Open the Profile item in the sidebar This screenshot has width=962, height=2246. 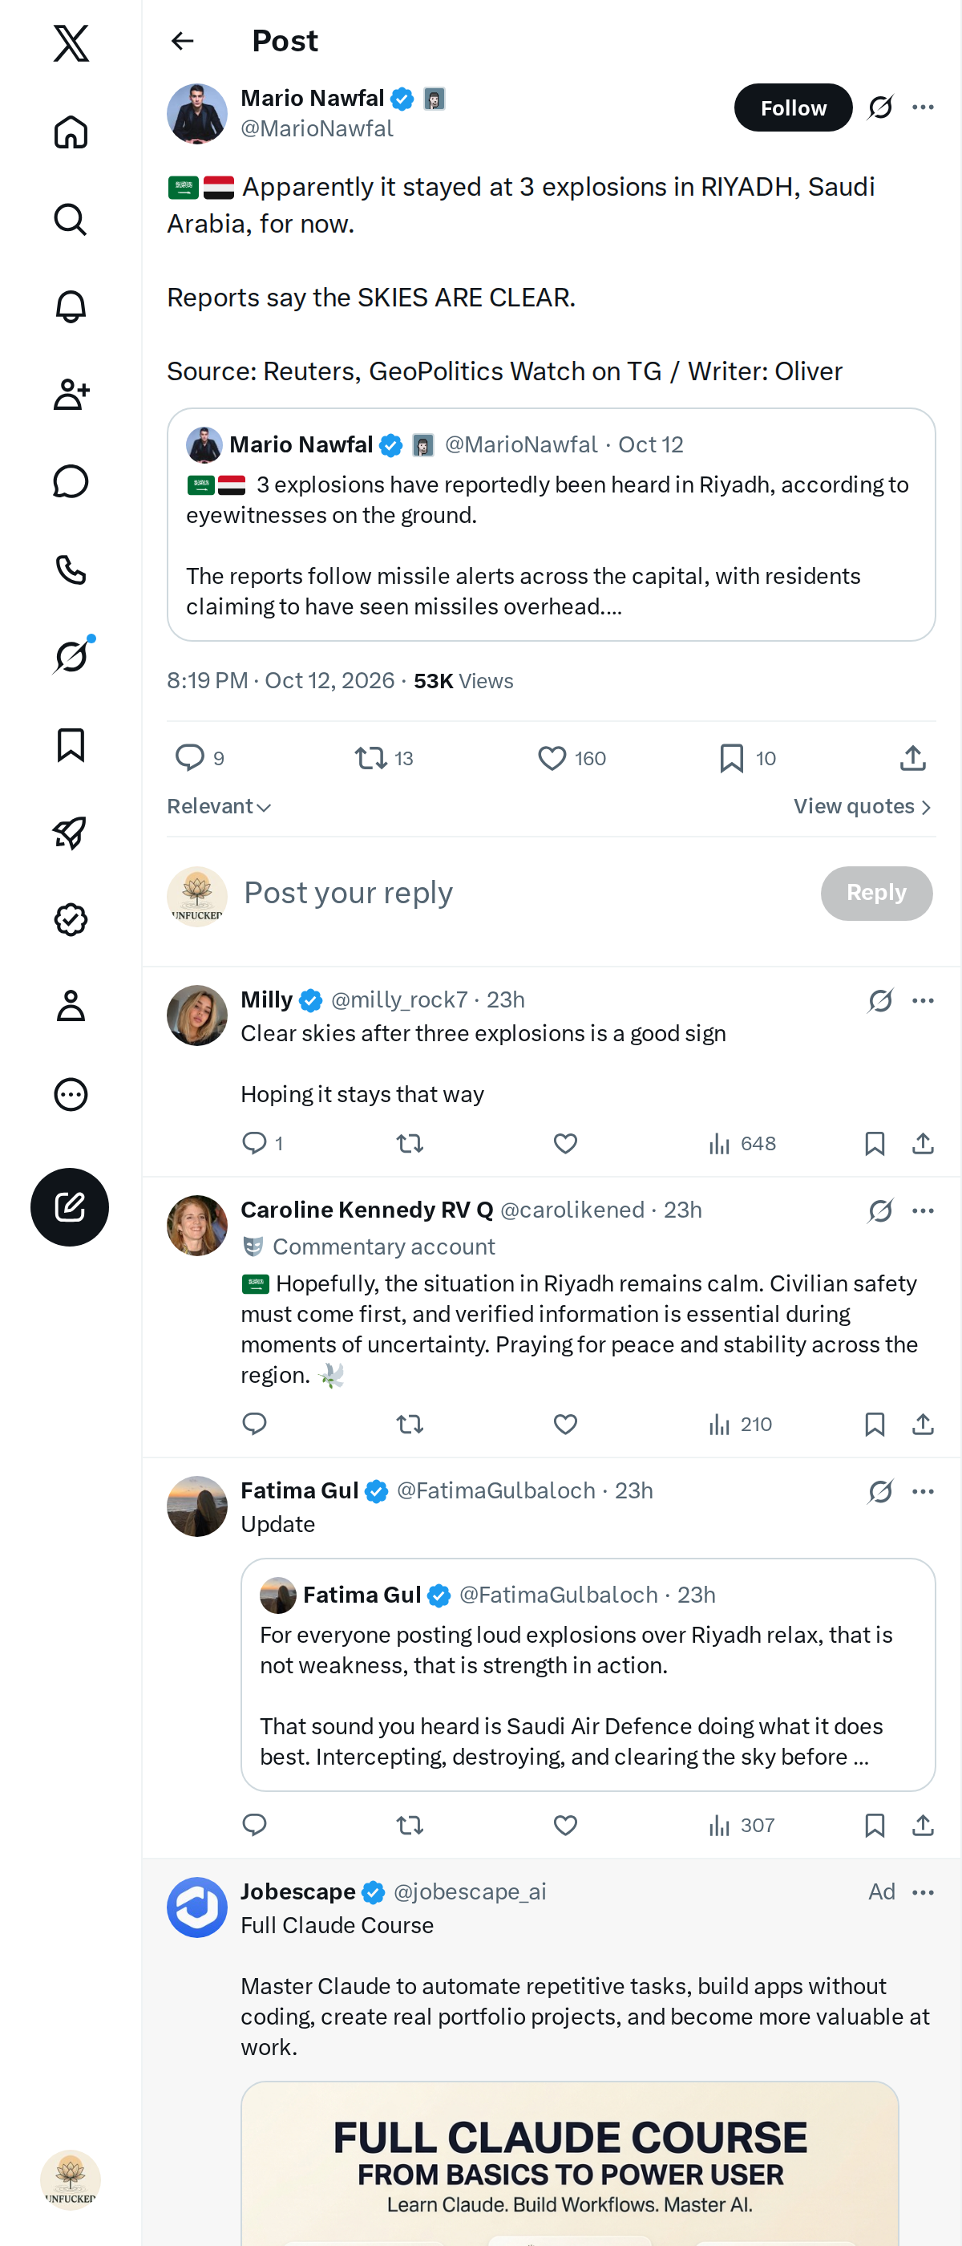[71, 1006]
